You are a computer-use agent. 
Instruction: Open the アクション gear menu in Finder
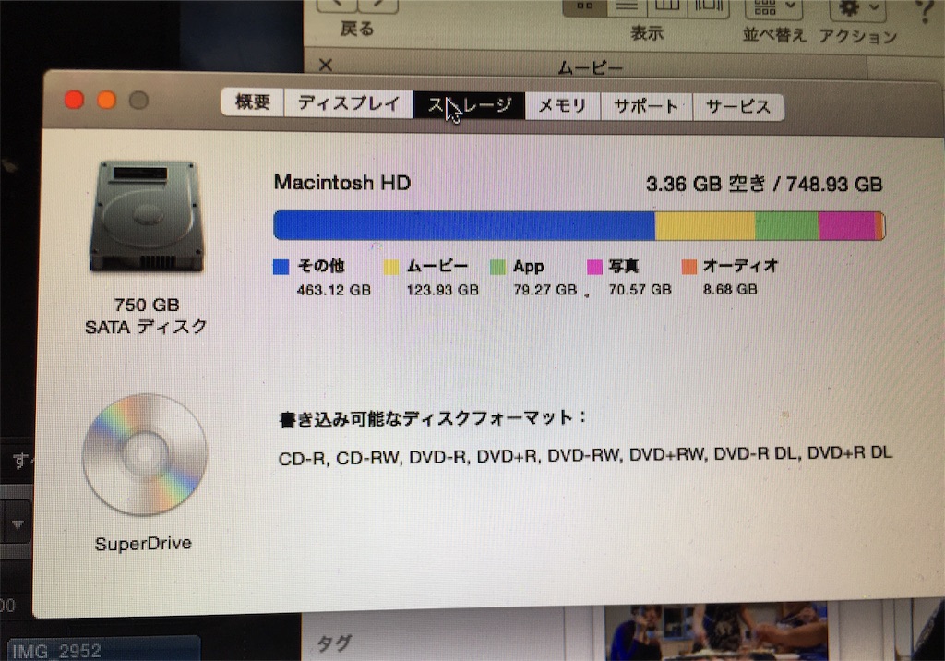point(857,9)
